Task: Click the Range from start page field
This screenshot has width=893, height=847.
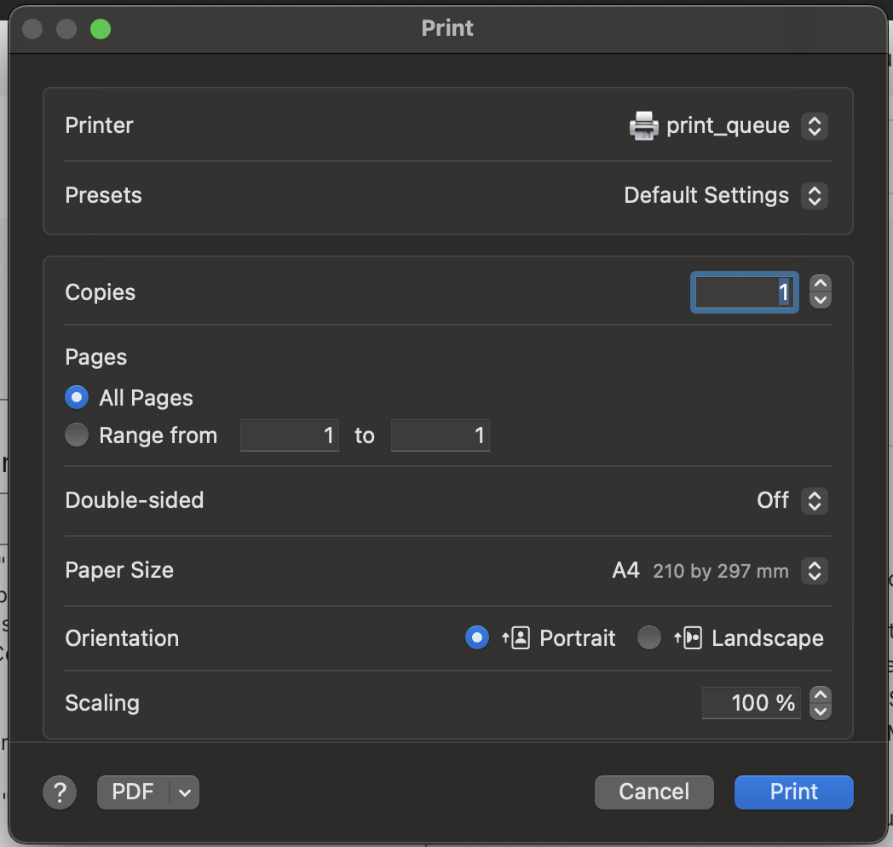Action: click(x=290, y=436)
